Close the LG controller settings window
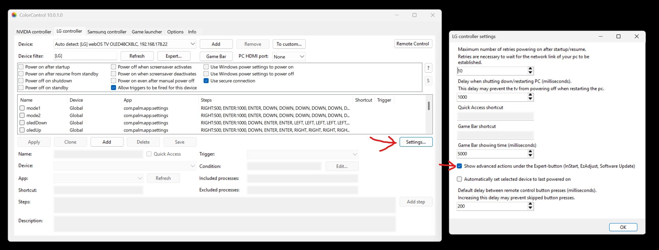Image resolution: width=659 pixels, height=250 pixels. click(x=637, y=36)
